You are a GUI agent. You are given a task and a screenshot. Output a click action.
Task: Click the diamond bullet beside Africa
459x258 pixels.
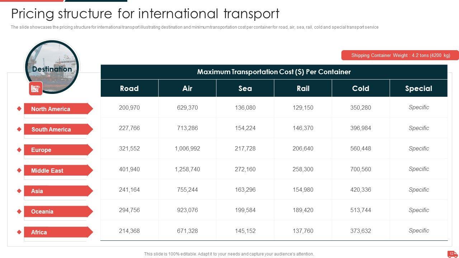pyautogui.click(x=19, y=232)
